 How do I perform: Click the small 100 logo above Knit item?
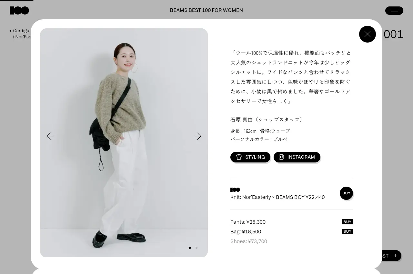235,190
